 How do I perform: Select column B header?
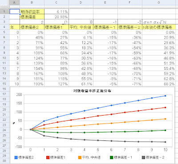(32, 3)
